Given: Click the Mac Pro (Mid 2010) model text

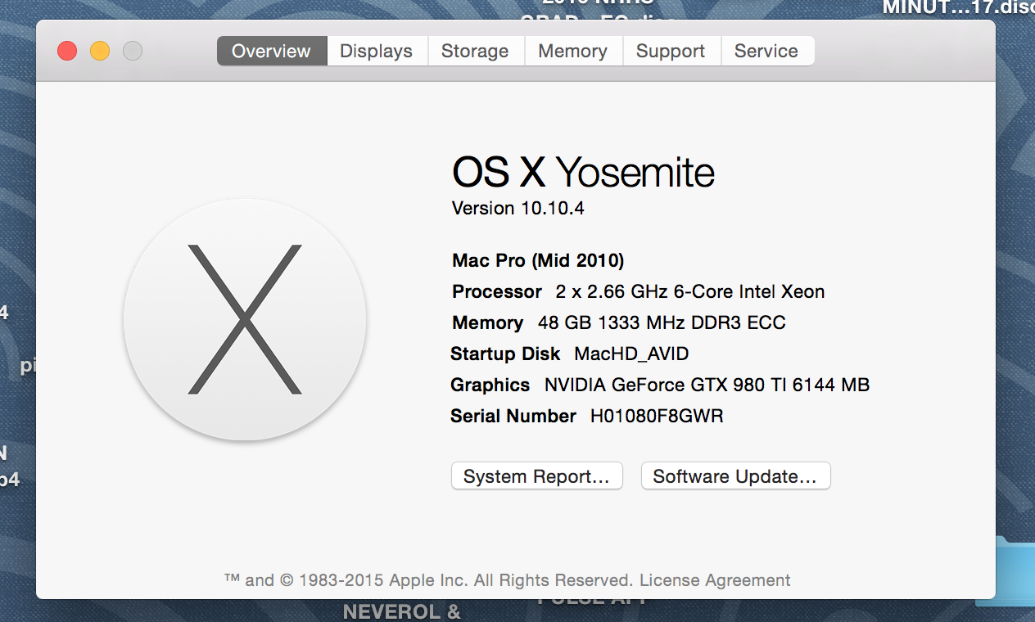Looking at the screenshot, I should [x=538, y=260].
